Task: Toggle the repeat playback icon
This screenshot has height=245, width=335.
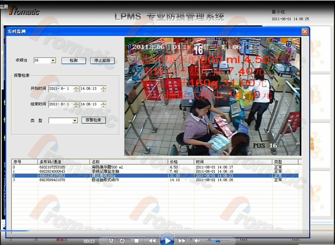Action: pyautogui.click(x=122, y=241)
